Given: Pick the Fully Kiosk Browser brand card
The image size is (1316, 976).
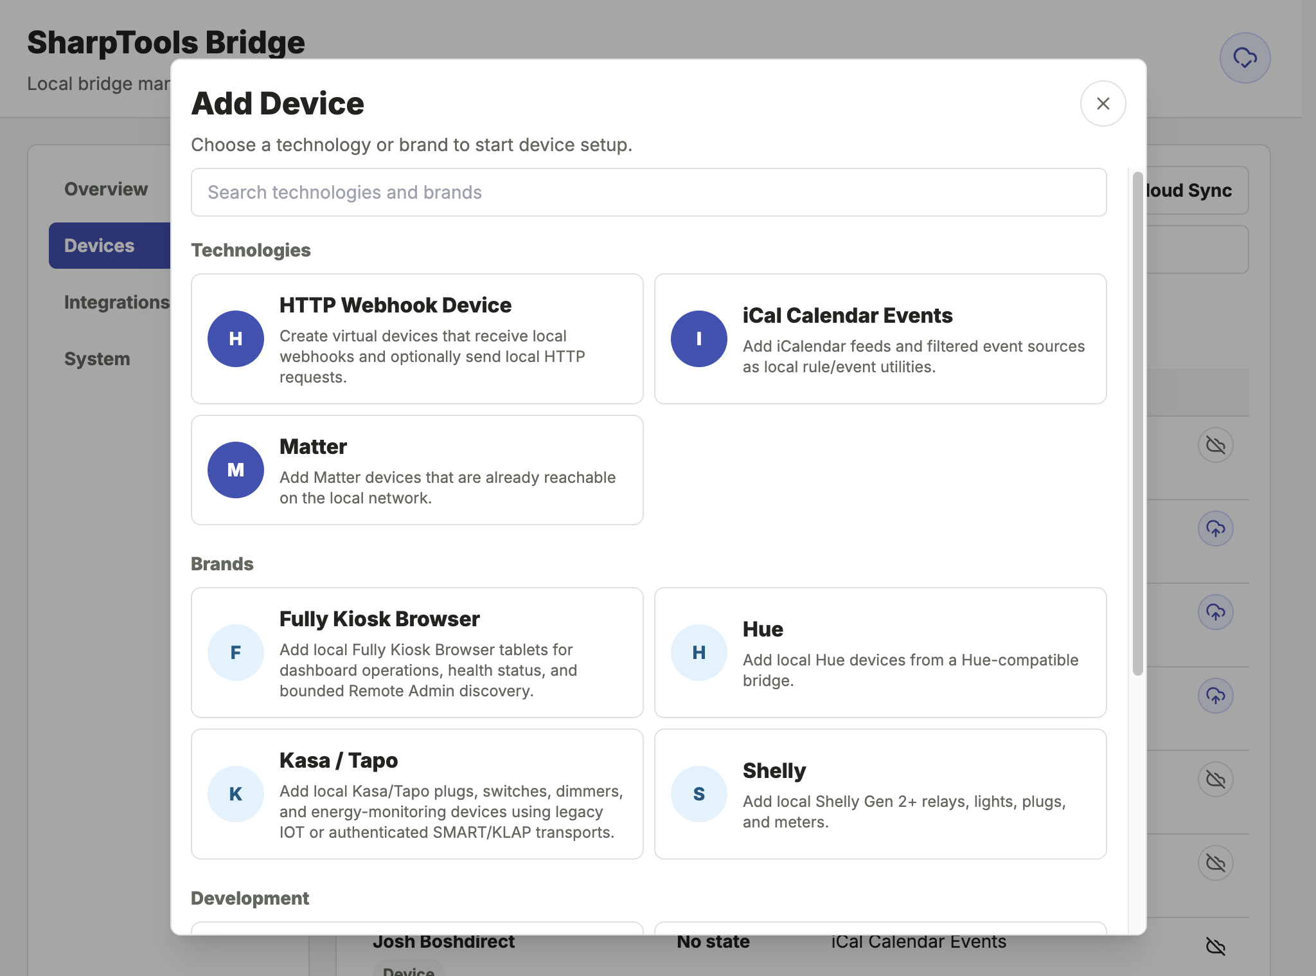Looking at the screenshot, I should pyautogui.click(x=417, y=653).
